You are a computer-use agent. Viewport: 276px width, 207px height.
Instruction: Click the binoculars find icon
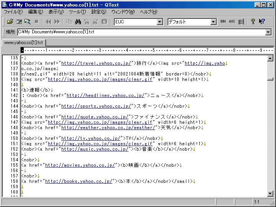pyautogui.click(x=78, y=21)
